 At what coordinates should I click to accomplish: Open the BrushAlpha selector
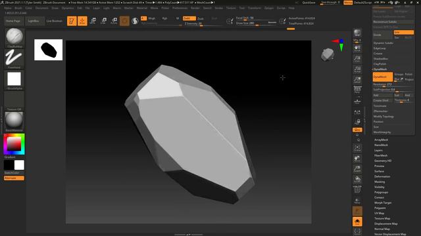tap(14, 79)
